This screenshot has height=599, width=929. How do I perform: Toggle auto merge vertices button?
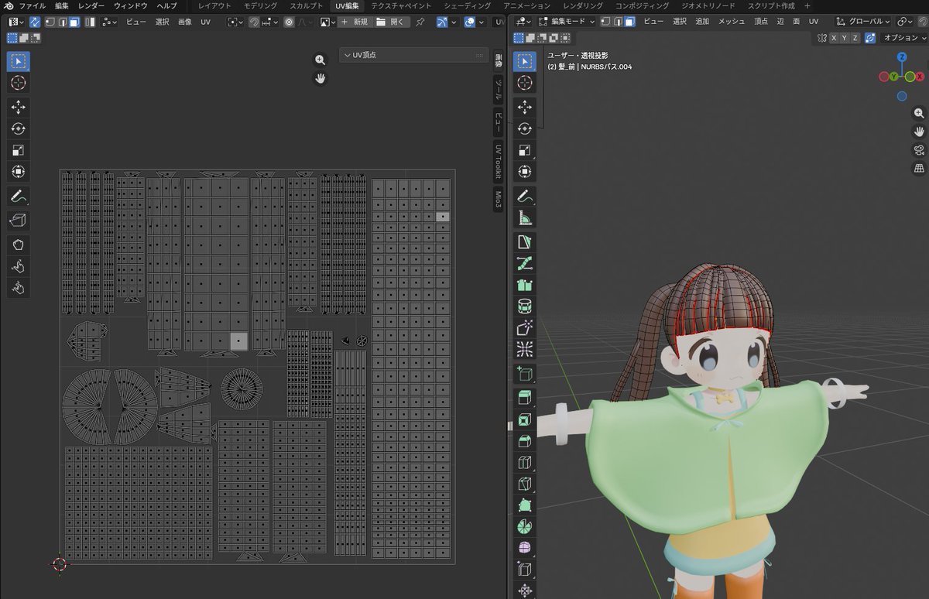[870, 38]
